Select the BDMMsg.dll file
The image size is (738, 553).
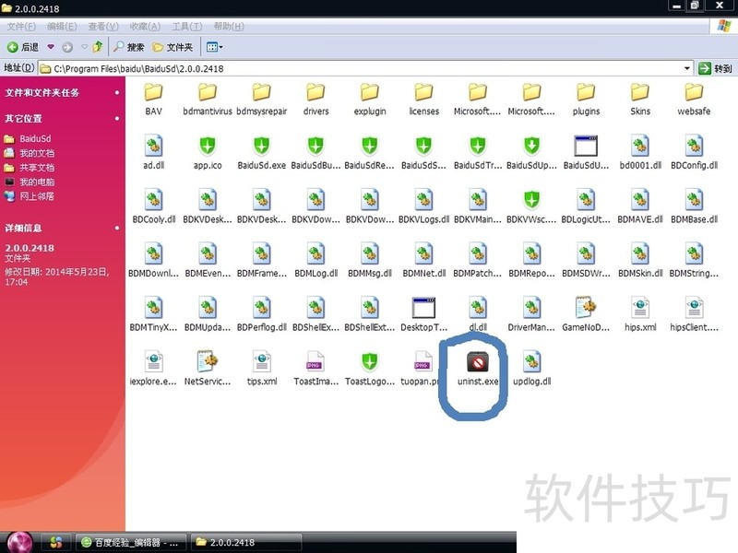pos(370,261)
